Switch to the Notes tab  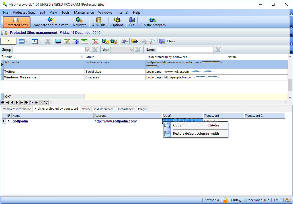(86, 109)
